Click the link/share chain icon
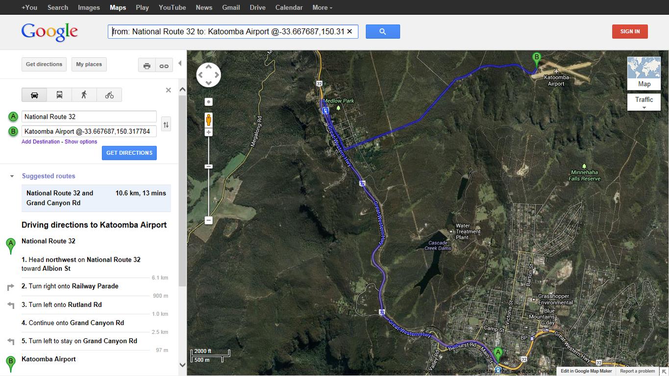Image resolution: width=669 pixels, height=376 pixels. 164,66
